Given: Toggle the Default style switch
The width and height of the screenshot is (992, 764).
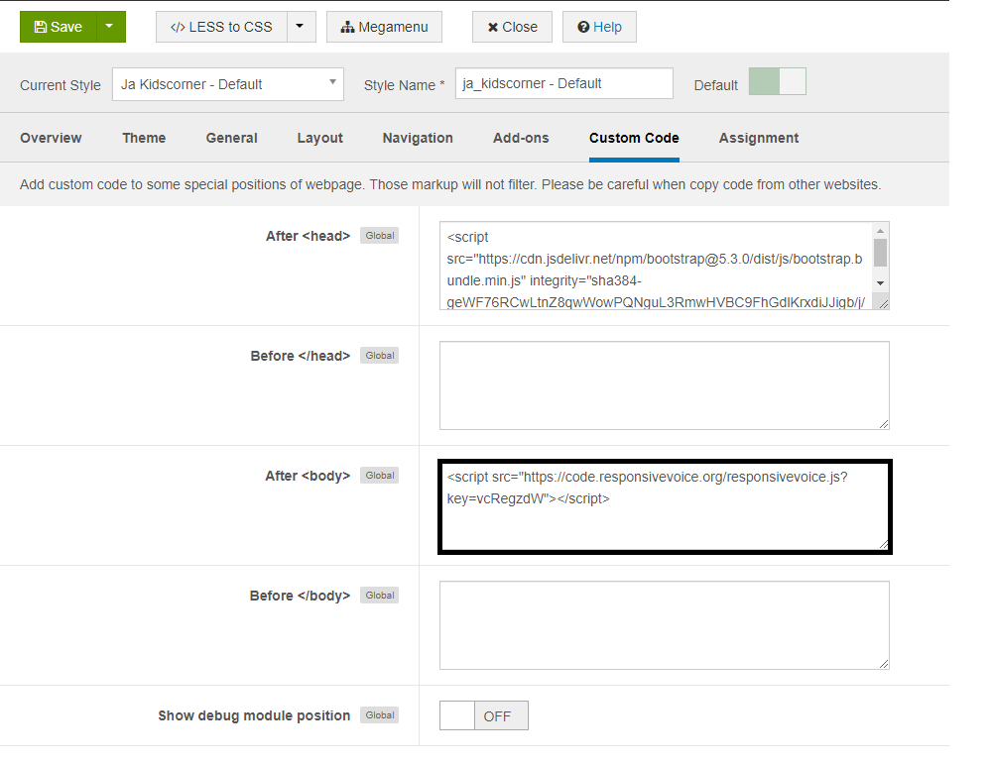Looking at the screenshot, I should pos(777,81).
